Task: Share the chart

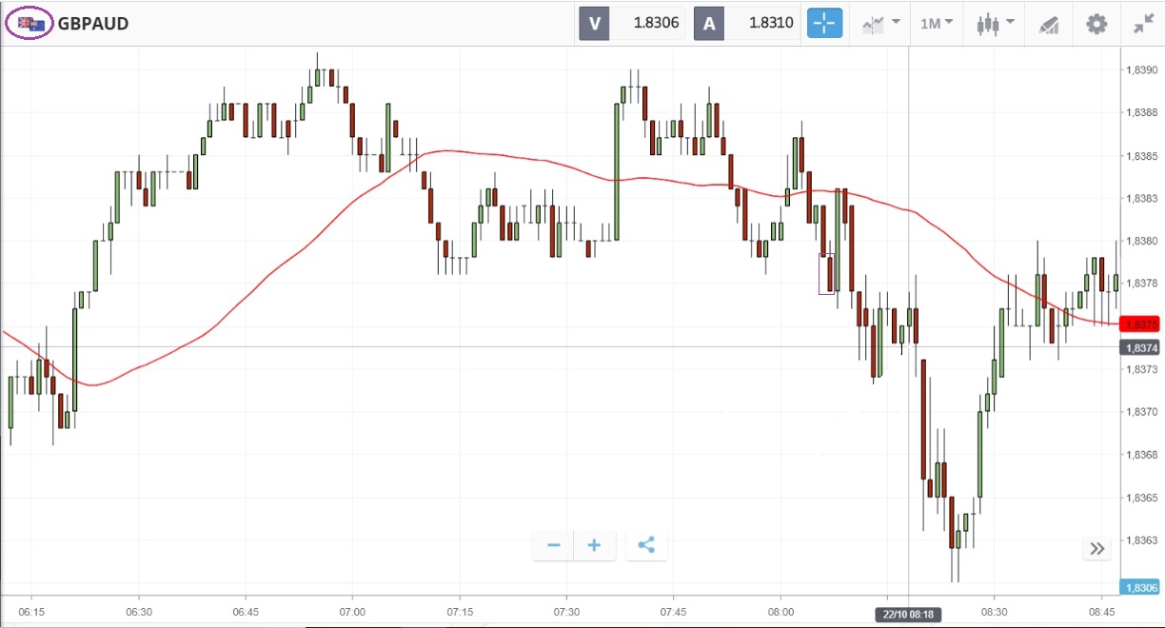Action: click(x=646, y=545)
